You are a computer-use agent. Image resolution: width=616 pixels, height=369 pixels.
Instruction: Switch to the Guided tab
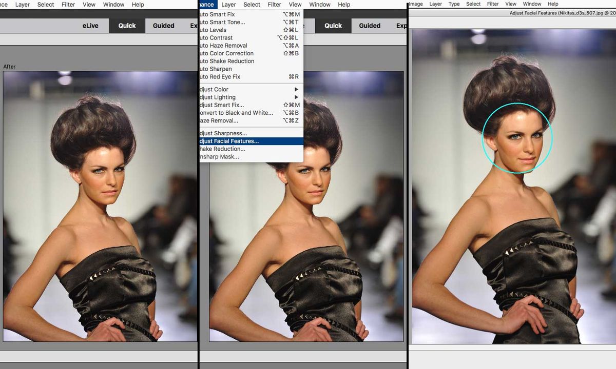[x=163, y=25]
